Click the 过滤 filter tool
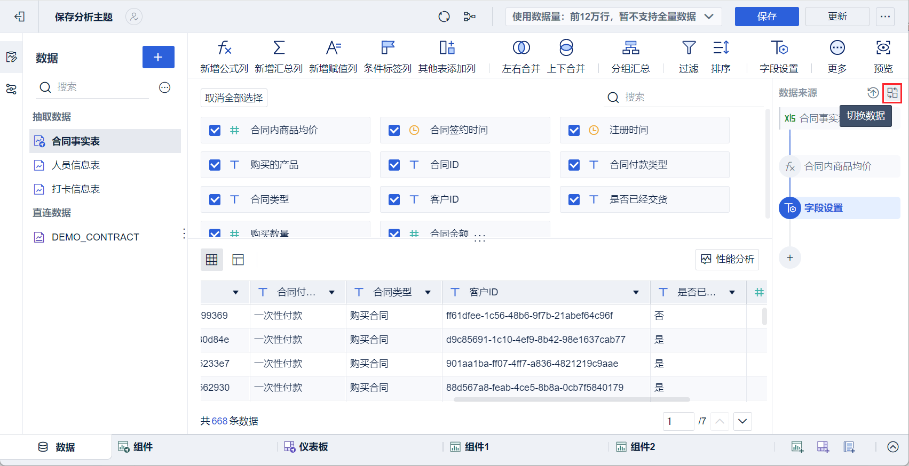The width and height of the screenshot is (909, 466). (x=689, y=57)
